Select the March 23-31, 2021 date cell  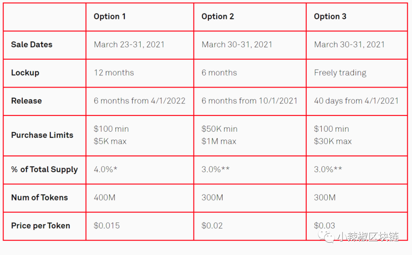click(129, 45)
